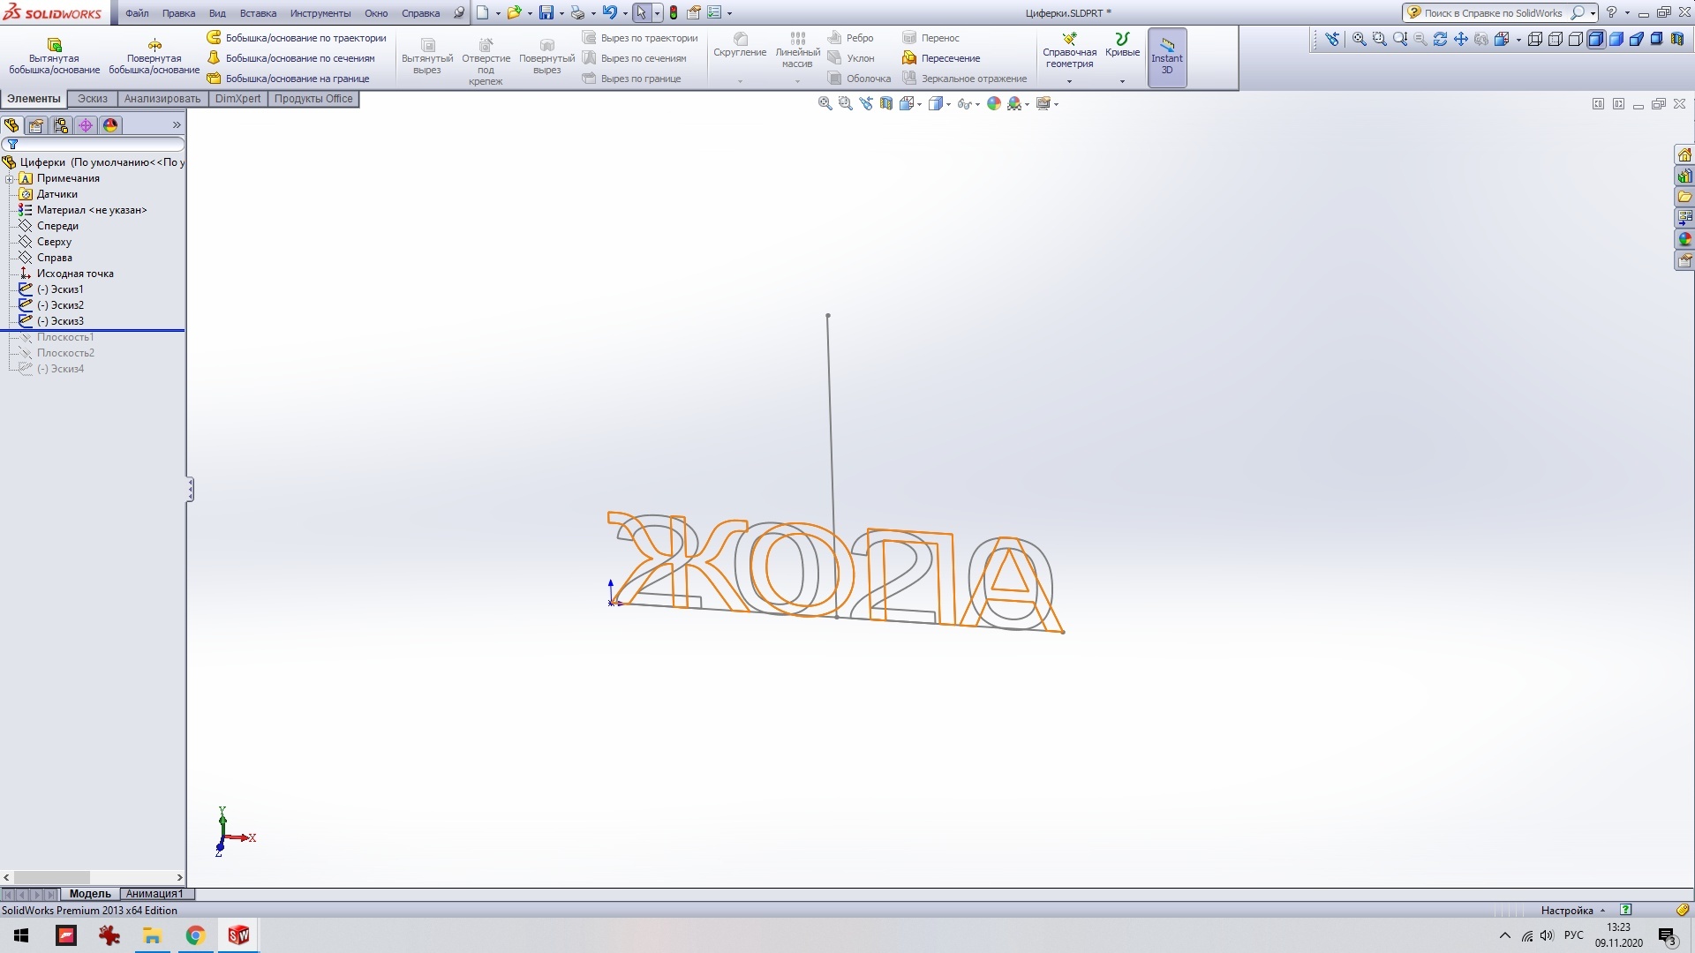
Task: Toggle the Instant 3D button
Action: pos(1167,57)
